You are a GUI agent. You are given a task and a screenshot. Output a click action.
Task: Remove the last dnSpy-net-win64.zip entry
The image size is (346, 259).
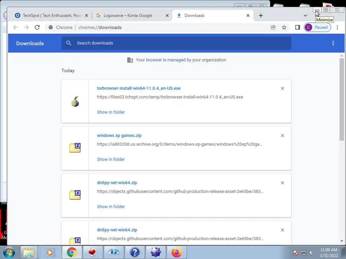coord(282,230)
